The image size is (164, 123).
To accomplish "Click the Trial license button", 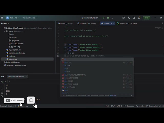I will (146, 18).
